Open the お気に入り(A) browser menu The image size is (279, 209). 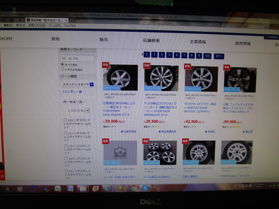pos(37,25)
